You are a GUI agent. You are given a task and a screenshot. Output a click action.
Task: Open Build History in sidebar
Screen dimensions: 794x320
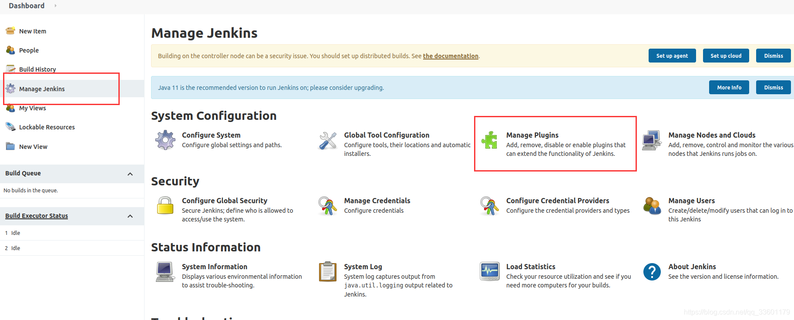pyautogui.click(x=37, y=69)
